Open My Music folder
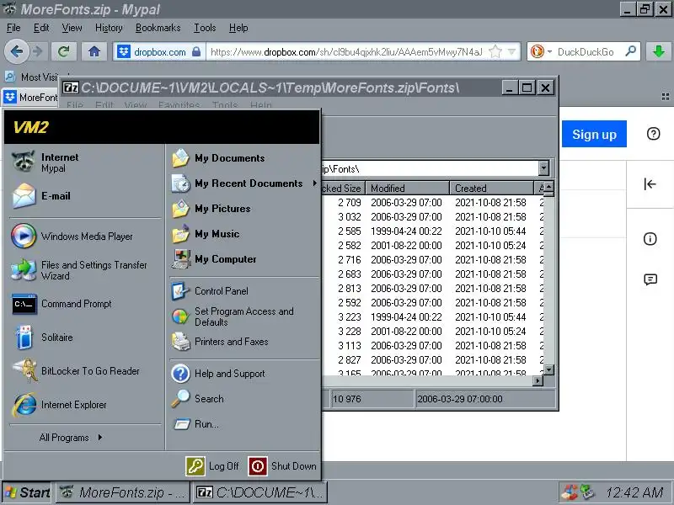The height and width of the screenshot is (505, 674). point(206,234)
